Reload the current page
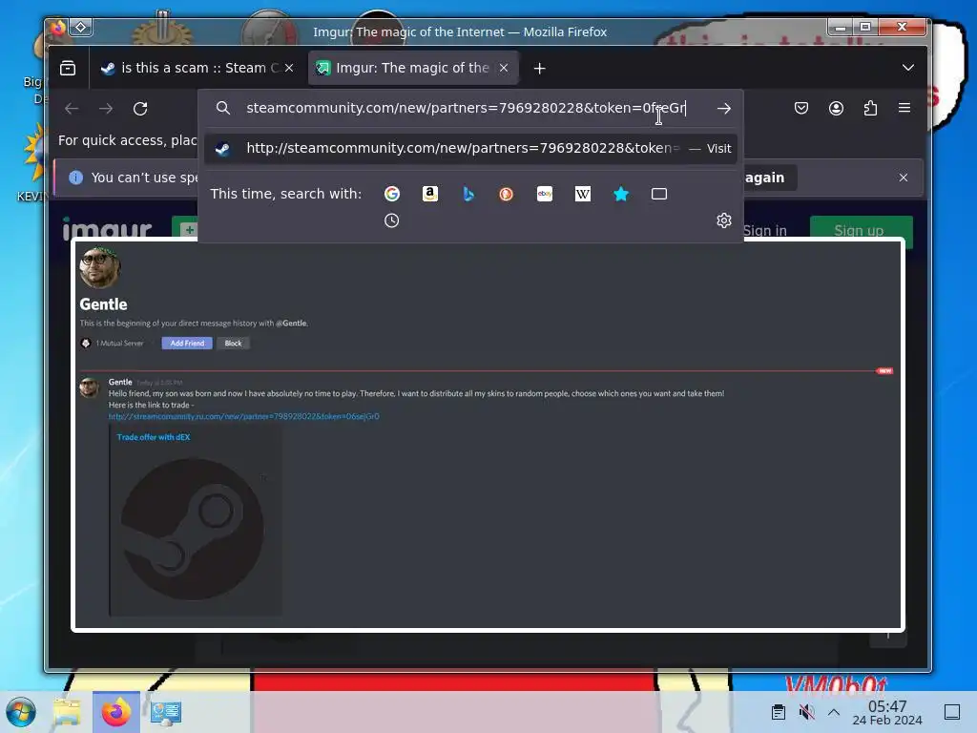Image resolution: width=977 pixels, height=733 pixels. [140, 109]
